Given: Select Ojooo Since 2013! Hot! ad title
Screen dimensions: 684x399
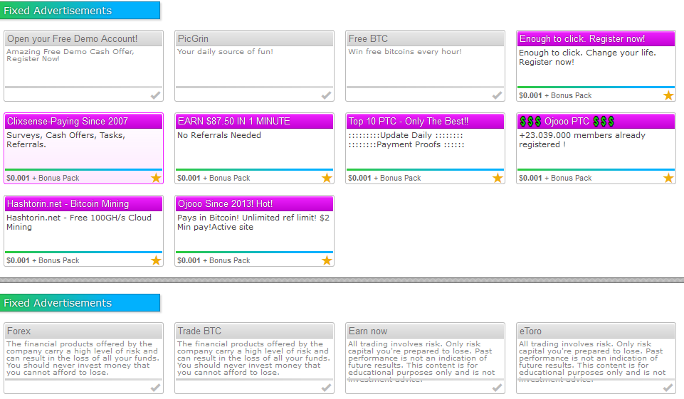Looking at the screenshot, I should click(x=225, y=204).
